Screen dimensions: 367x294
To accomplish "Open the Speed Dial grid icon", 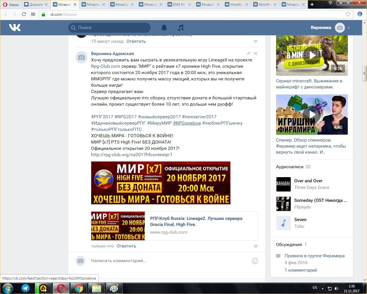I will pyautogui.click(x=33, y=14).
